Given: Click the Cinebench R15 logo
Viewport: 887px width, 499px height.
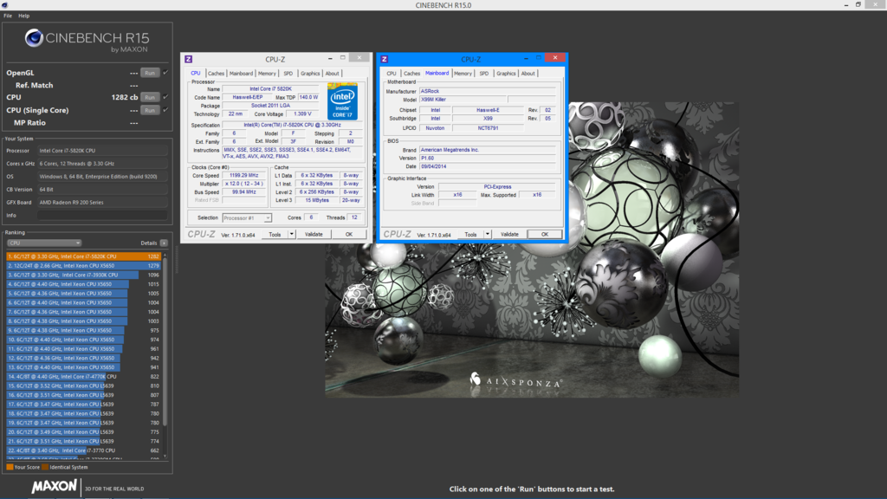Looking at the screenshot, I should coord(87,40).
